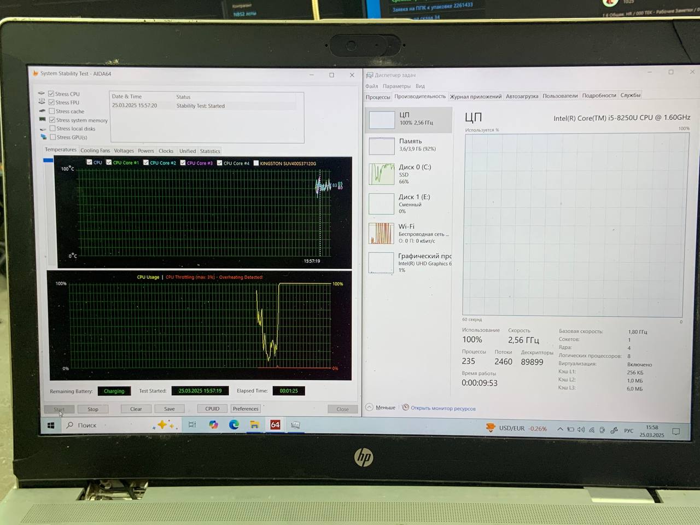Open AIDA64 from the taskbar icon

tap(275, 424)
